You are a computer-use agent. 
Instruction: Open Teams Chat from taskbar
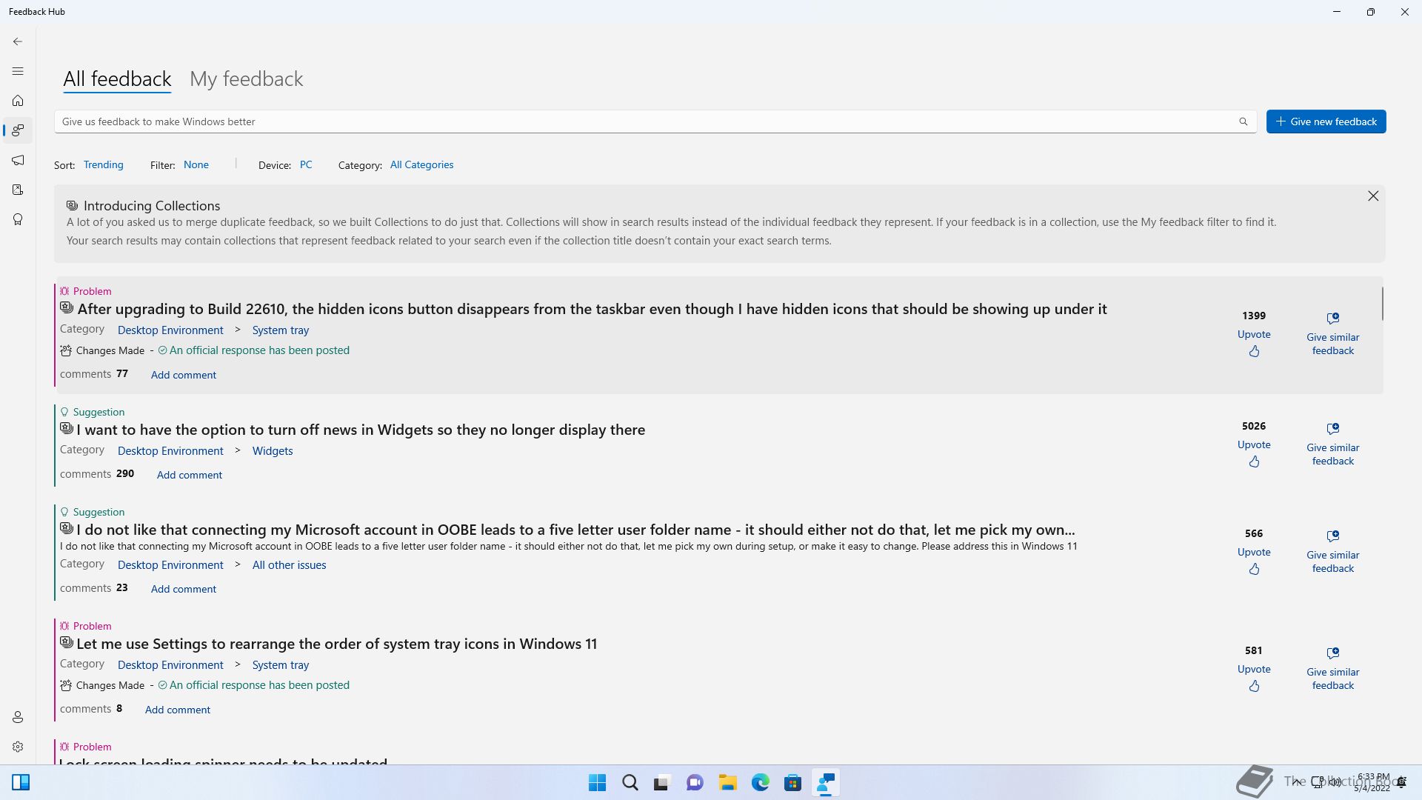(695, 783)
